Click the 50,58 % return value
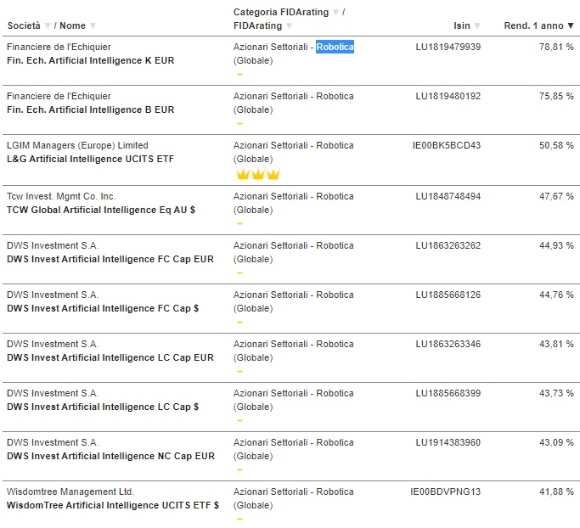This screenshot has width=580, height=528. tap(556, 145)
